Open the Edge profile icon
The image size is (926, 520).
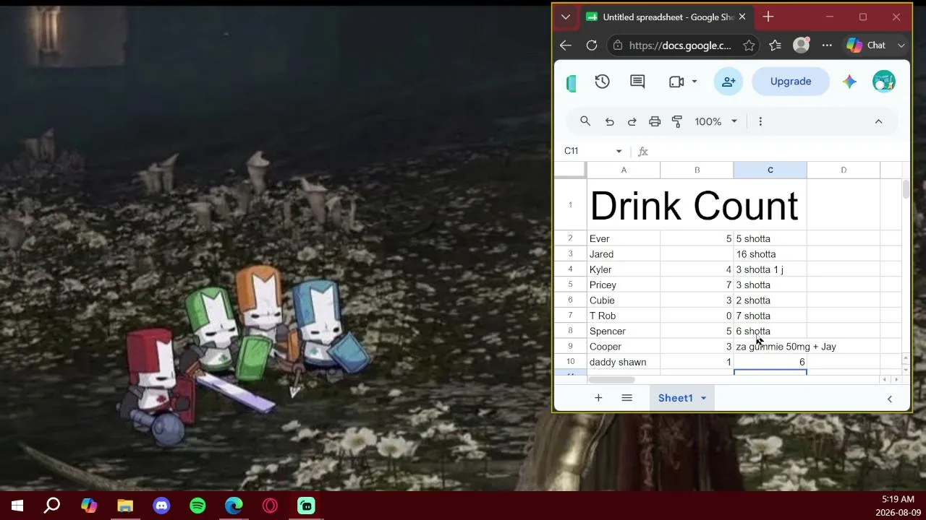[801, 45]
